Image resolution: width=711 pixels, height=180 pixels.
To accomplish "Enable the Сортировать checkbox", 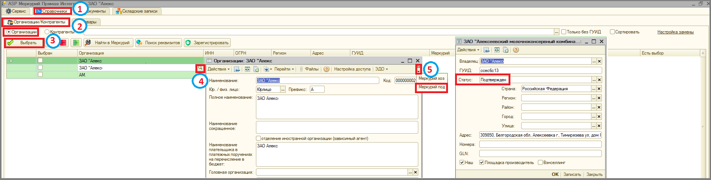I will click(612, 32).
